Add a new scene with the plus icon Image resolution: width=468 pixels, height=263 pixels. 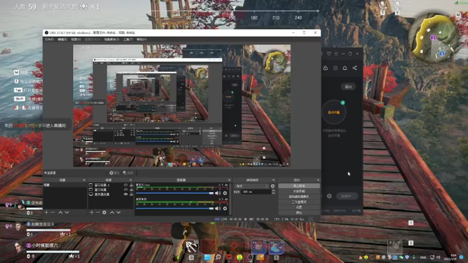click(x=46, y=212)
